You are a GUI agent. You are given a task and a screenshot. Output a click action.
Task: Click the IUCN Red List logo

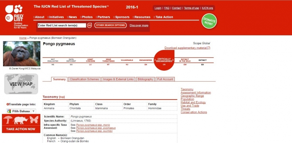coord(16,17)
